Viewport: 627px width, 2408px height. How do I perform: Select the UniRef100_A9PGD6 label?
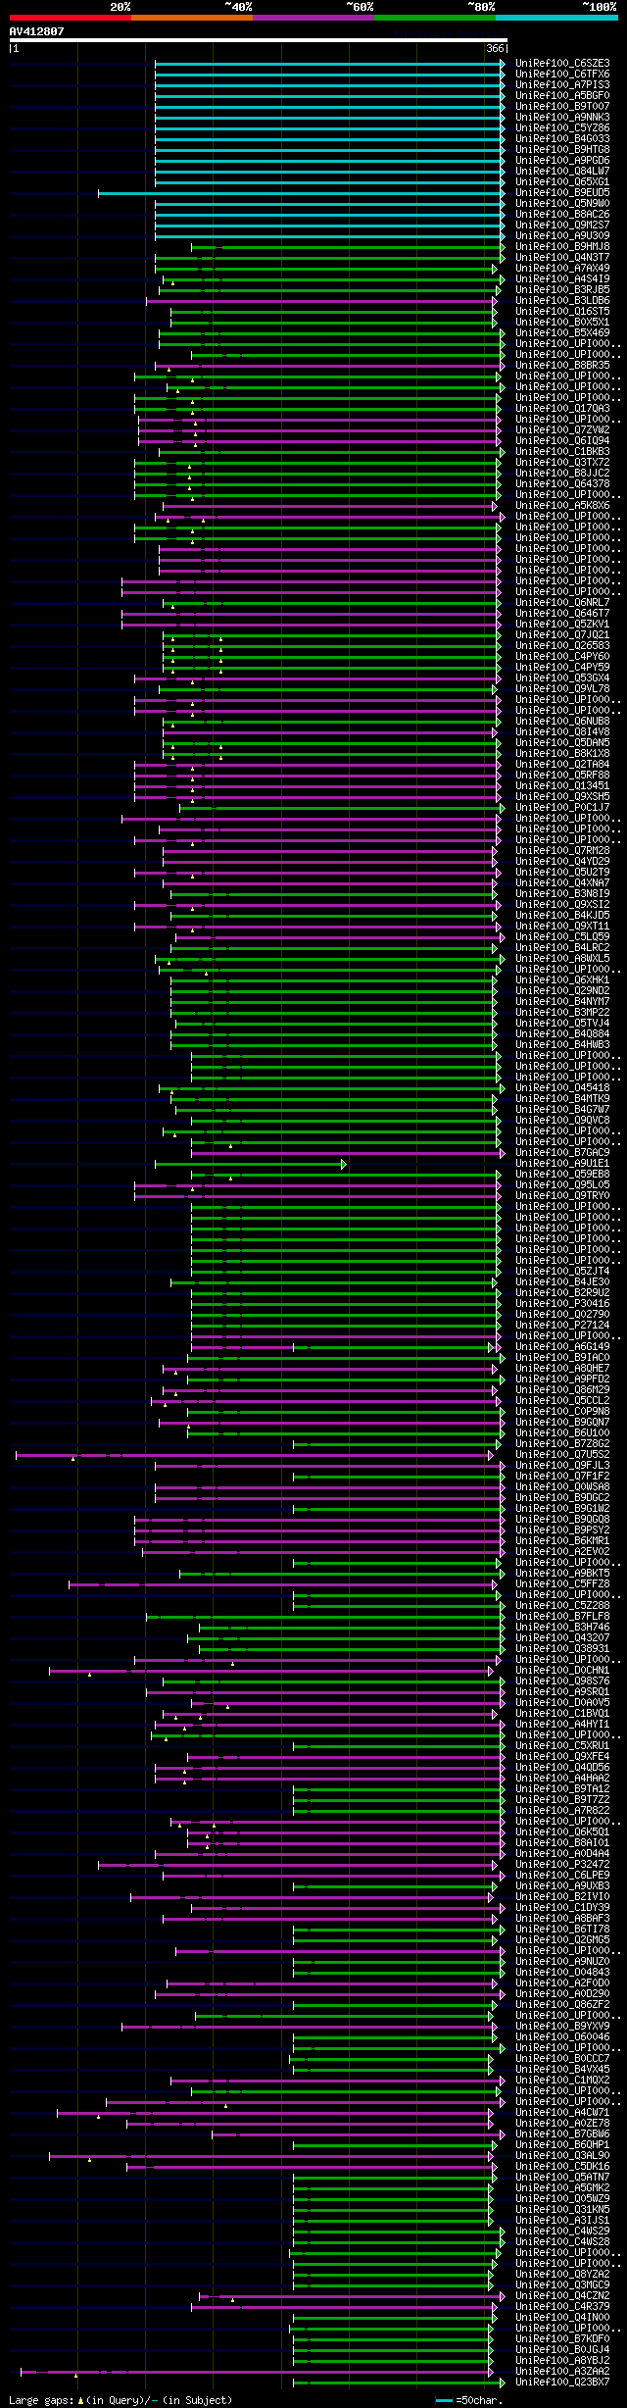point(562,161)
